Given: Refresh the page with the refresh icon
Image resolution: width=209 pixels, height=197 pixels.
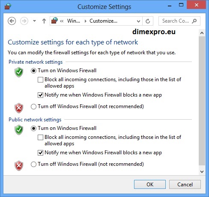Looking at the screenshot, I should point(148,21).
